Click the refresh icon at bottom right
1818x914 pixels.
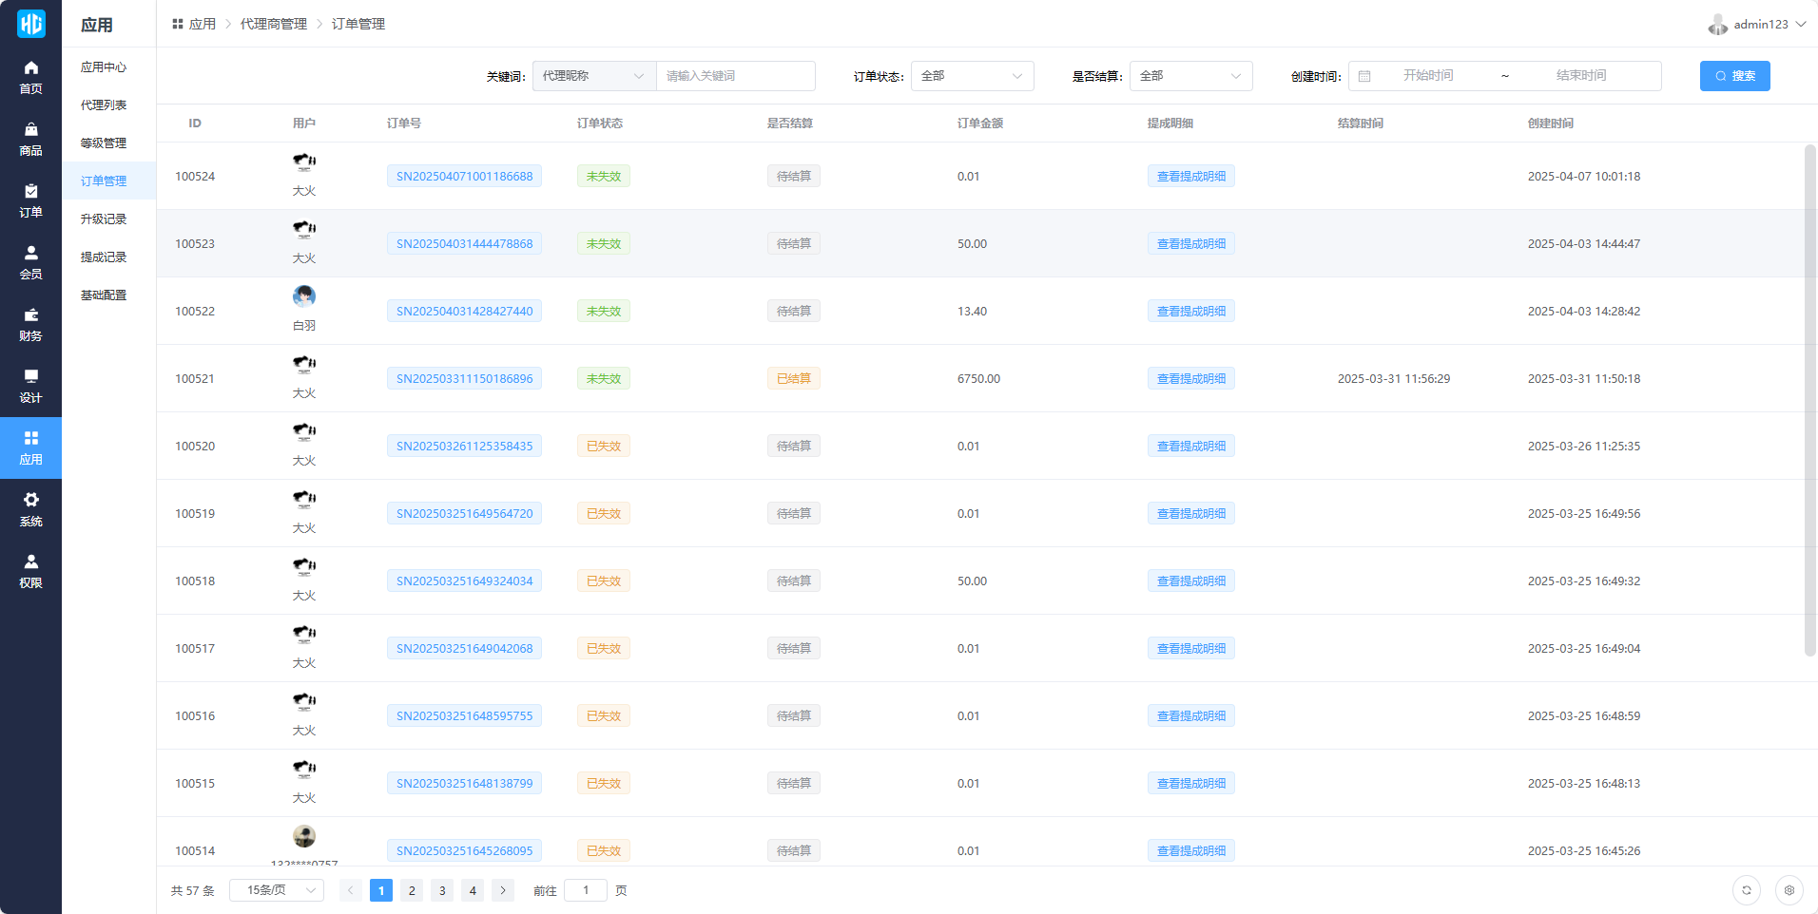(x=1746, y=890)
